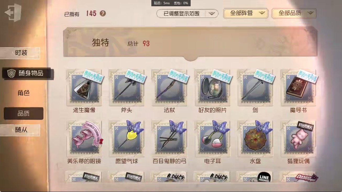Select the 魔导书 book item
Image resolution: width=342 pixels, height=192 pixels.
click(298, 88)
